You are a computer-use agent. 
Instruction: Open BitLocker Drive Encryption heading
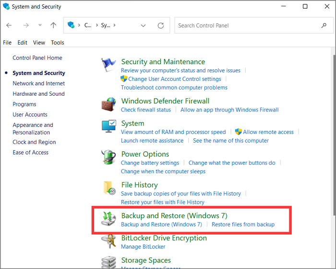pyautogui.click(x=164, y=238)
